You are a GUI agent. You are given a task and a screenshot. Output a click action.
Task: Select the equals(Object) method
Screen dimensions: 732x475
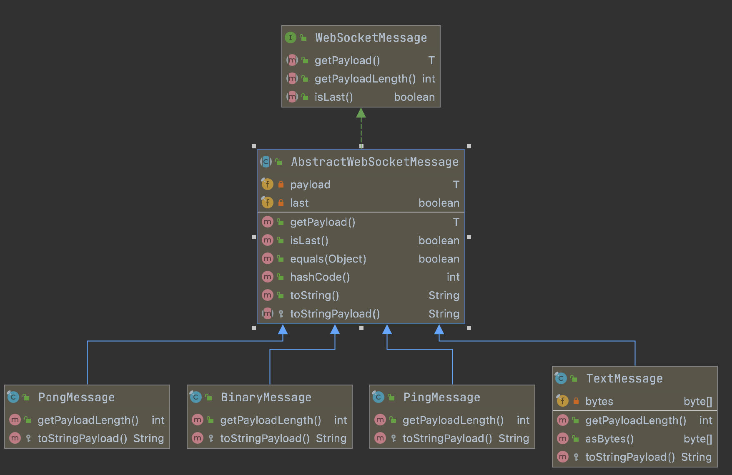[x=328, y=259]
